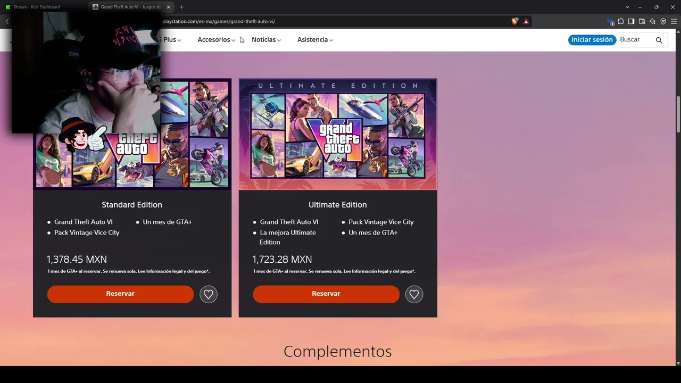The width and height of the screenshot is (681, 383).
Task: Go back with the browser back arrow
Action: coord(7,21)
